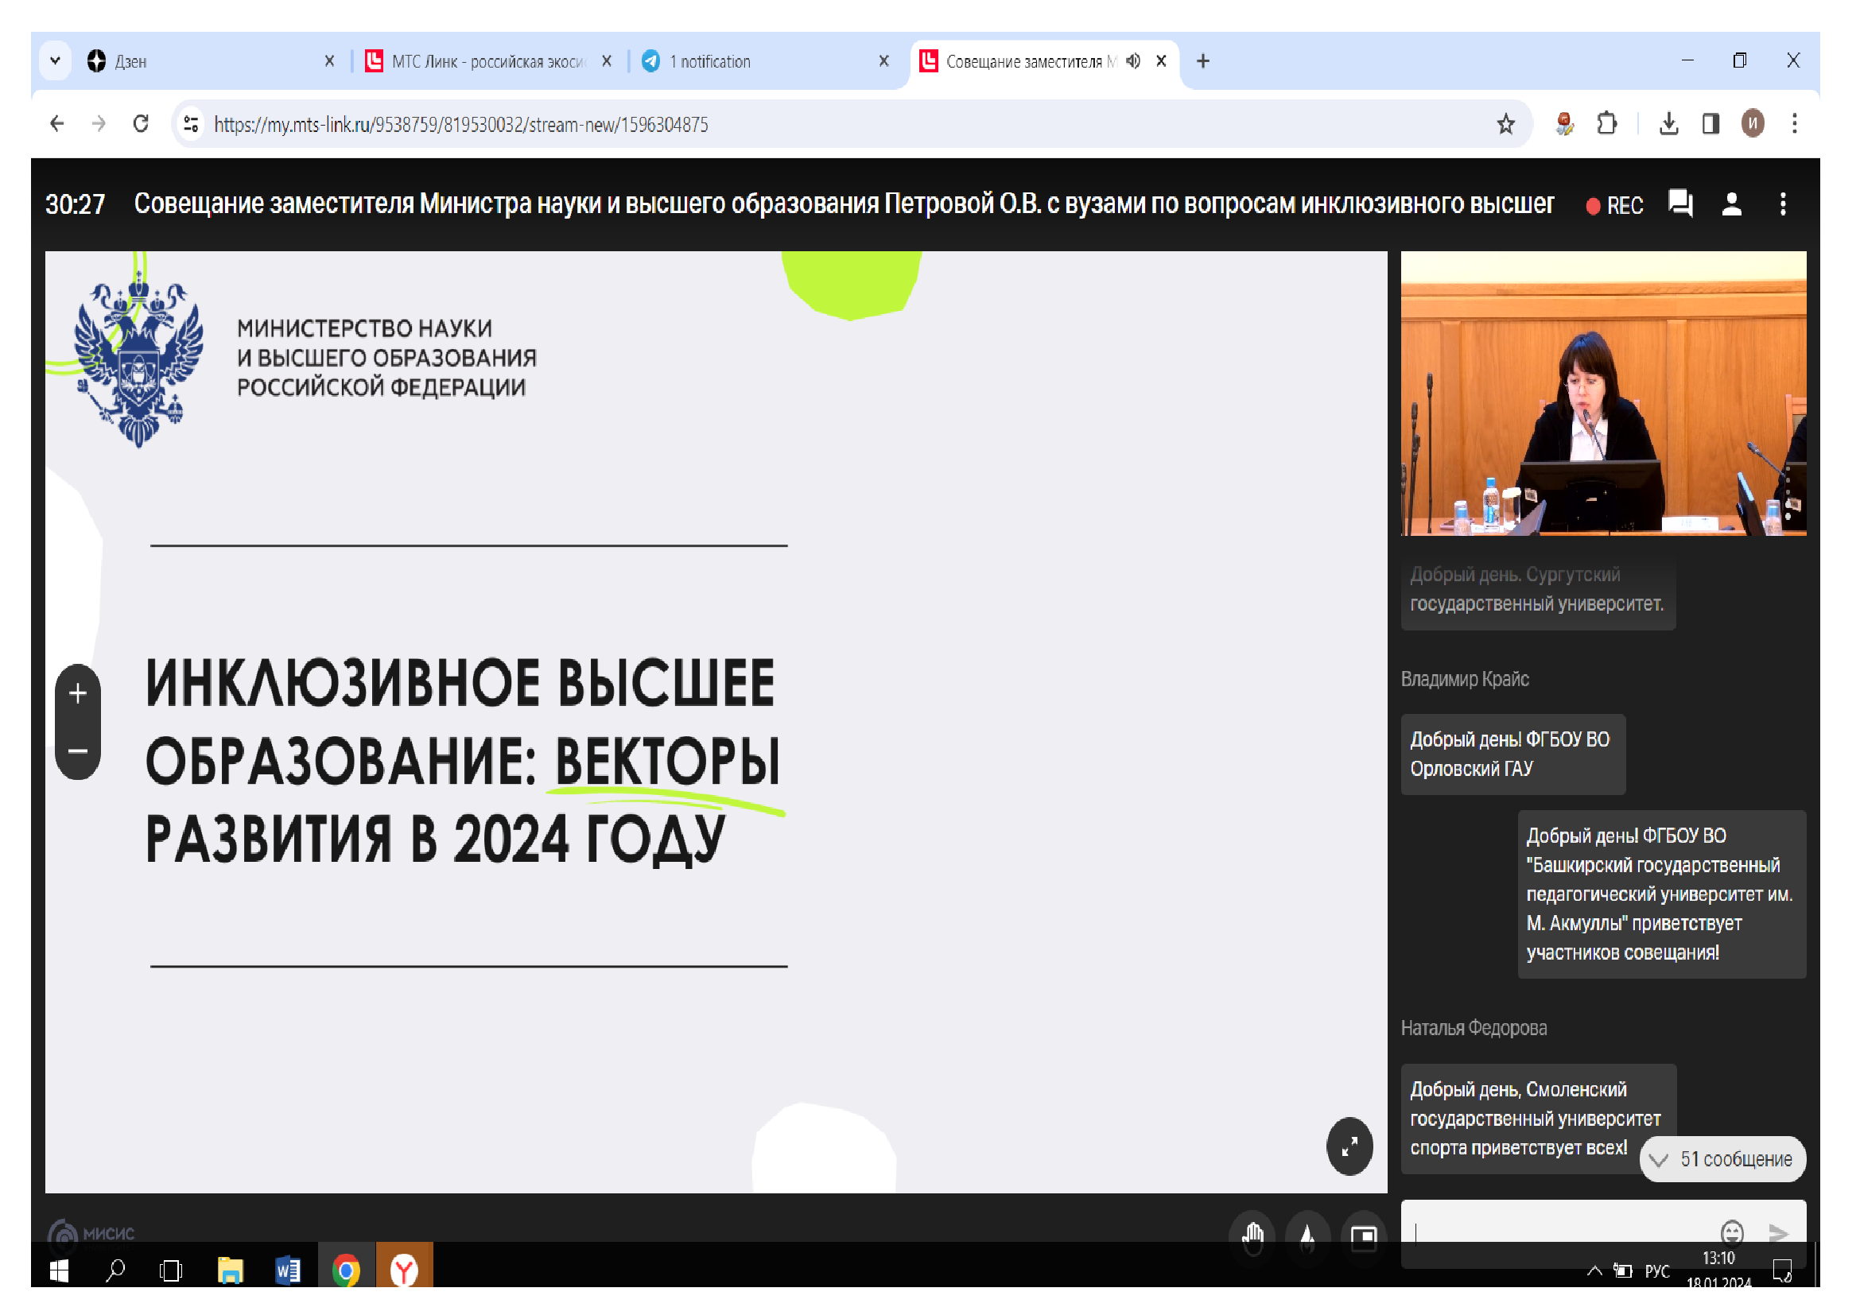
Task: Open the webinar three-dots menu
Action: (x=1782, y=204)
